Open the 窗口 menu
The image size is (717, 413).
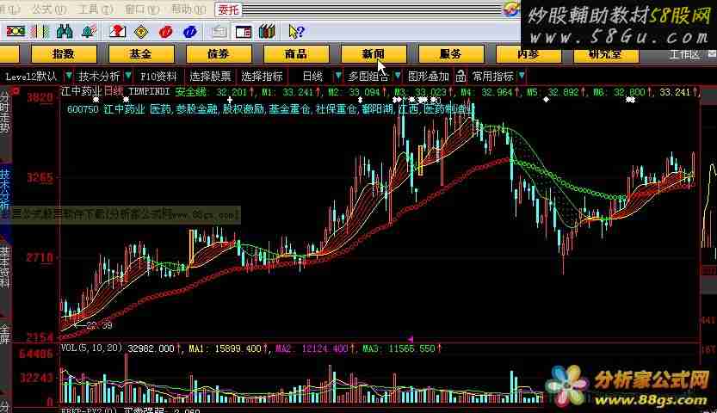142,9
